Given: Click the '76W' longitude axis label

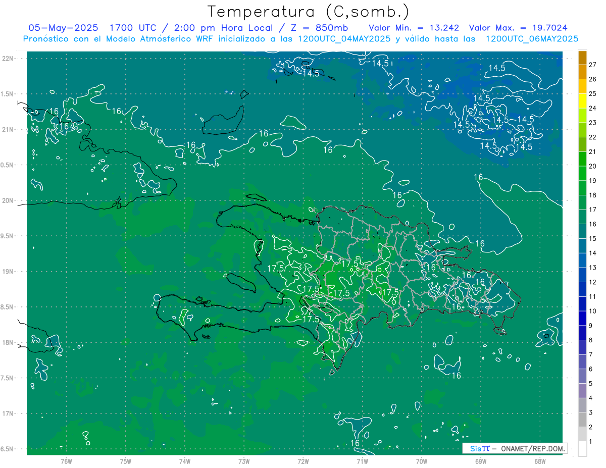Looking at the screenshot, I should pos(66,461).
